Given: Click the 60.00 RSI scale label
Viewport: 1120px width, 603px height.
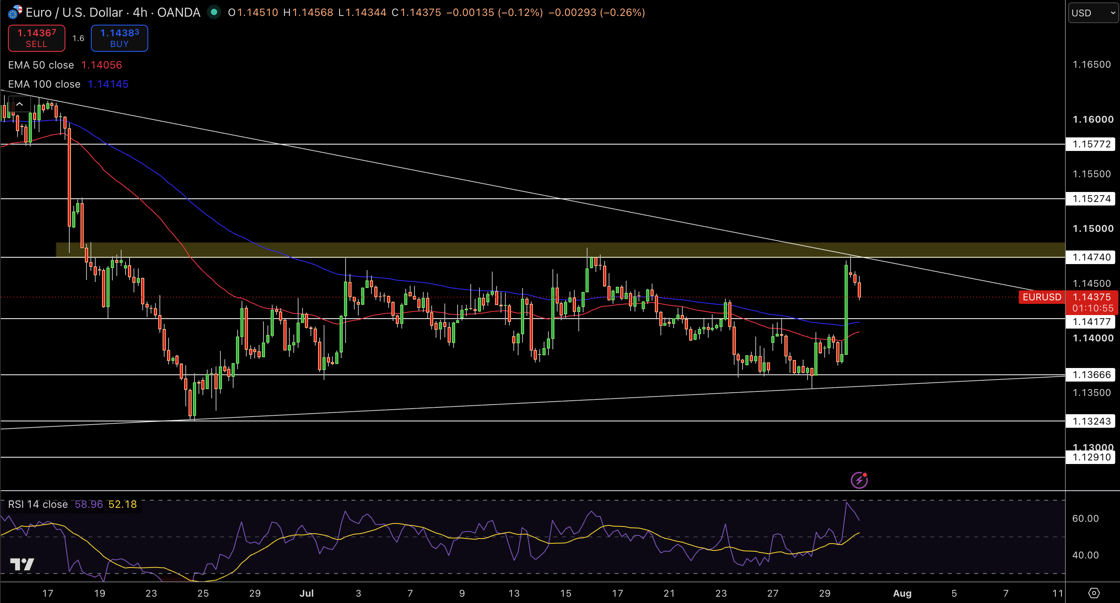Looking at the screenshot, I should tap(1085, 519).
